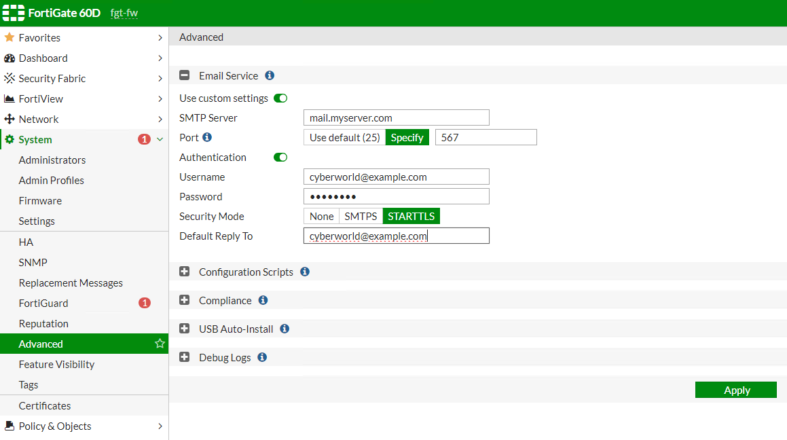Click the Fortinet logo in the header
Image resolution: width=787 pixels, height=440 pixels.
pos(14,13)
